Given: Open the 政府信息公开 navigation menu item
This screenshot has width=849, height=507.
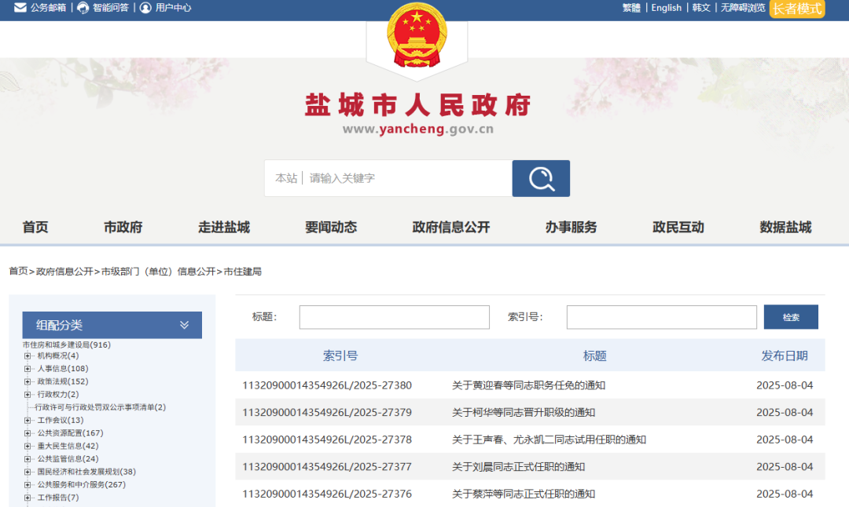Looking at the screenshot, I should 451,227.
